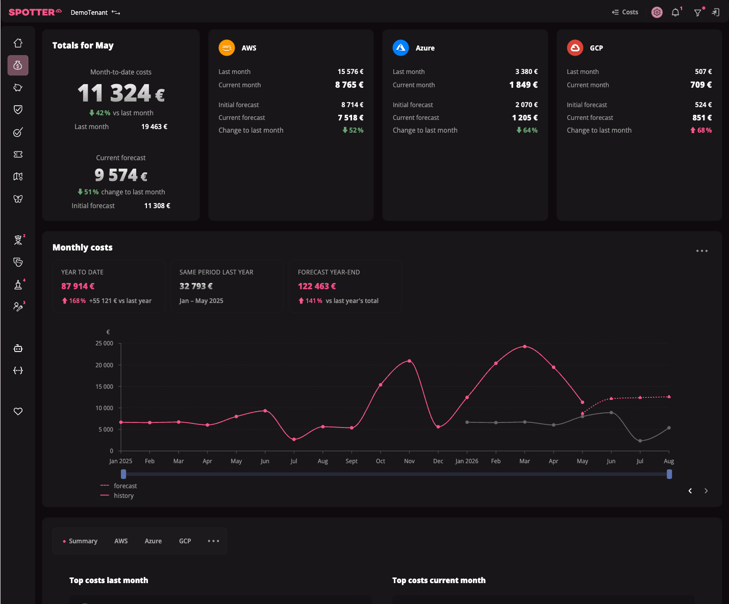Open the pink settings gear icon

[657, 12]
